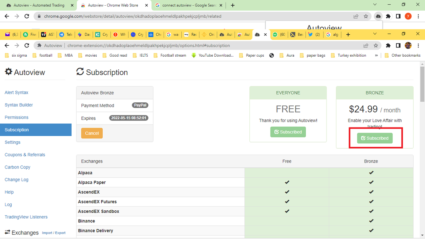Click the page's vertical scrollbar thumb

(x=422, y=84)
